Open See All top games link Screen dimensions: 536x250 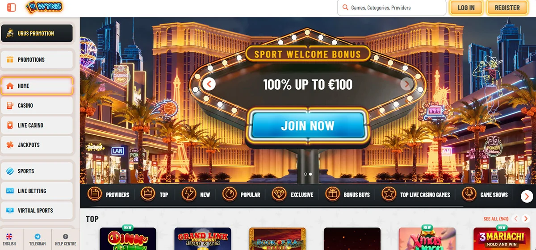[496, 219]
